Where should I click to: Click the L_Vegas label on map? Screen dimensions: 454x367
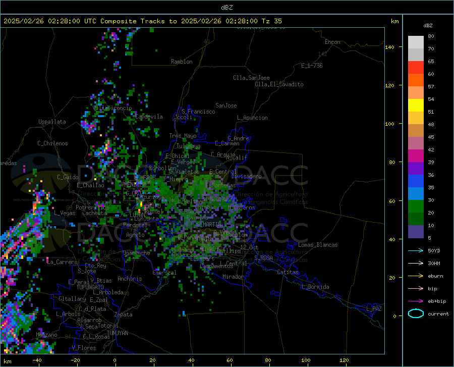coord(65,213)
